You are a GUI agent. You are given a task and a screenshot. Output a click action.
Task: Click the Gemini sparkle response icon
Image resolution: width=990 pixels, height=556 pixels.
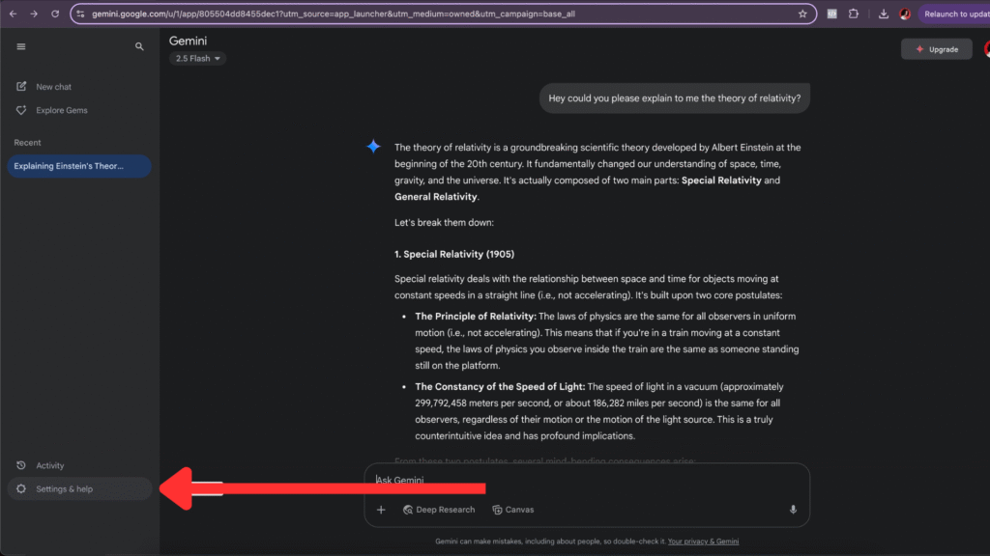pos(374,147)
